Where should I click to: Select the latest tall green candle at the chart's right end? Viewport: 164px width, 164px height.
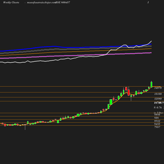point(152,84)
